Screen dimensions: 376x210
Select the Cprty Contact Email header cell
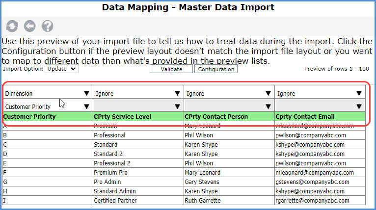click(x=320, y=117)
